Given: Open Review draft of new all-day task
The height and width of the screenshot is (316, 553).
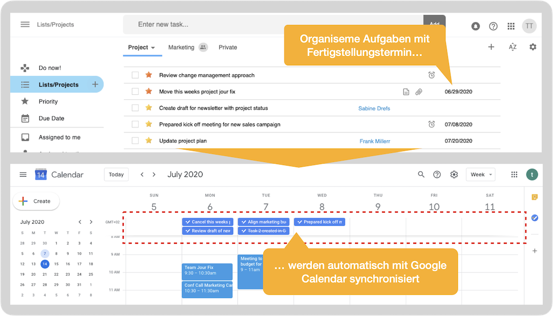Looking at the screenshot, I should coord(208,231).
